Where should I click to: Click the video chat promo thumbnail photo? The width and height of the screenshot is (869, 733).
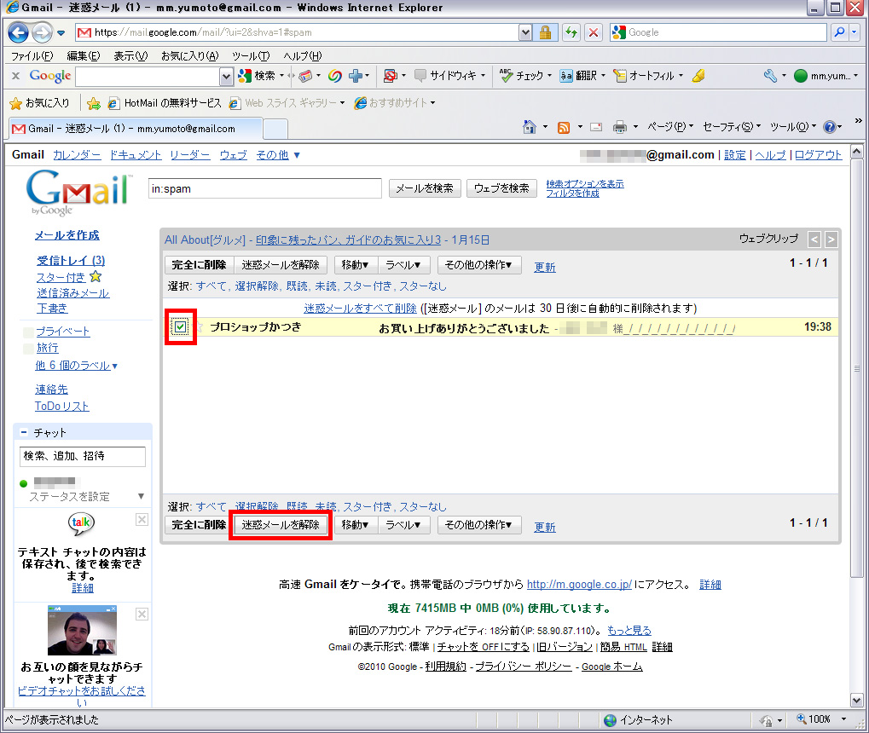tap(83, 631)
